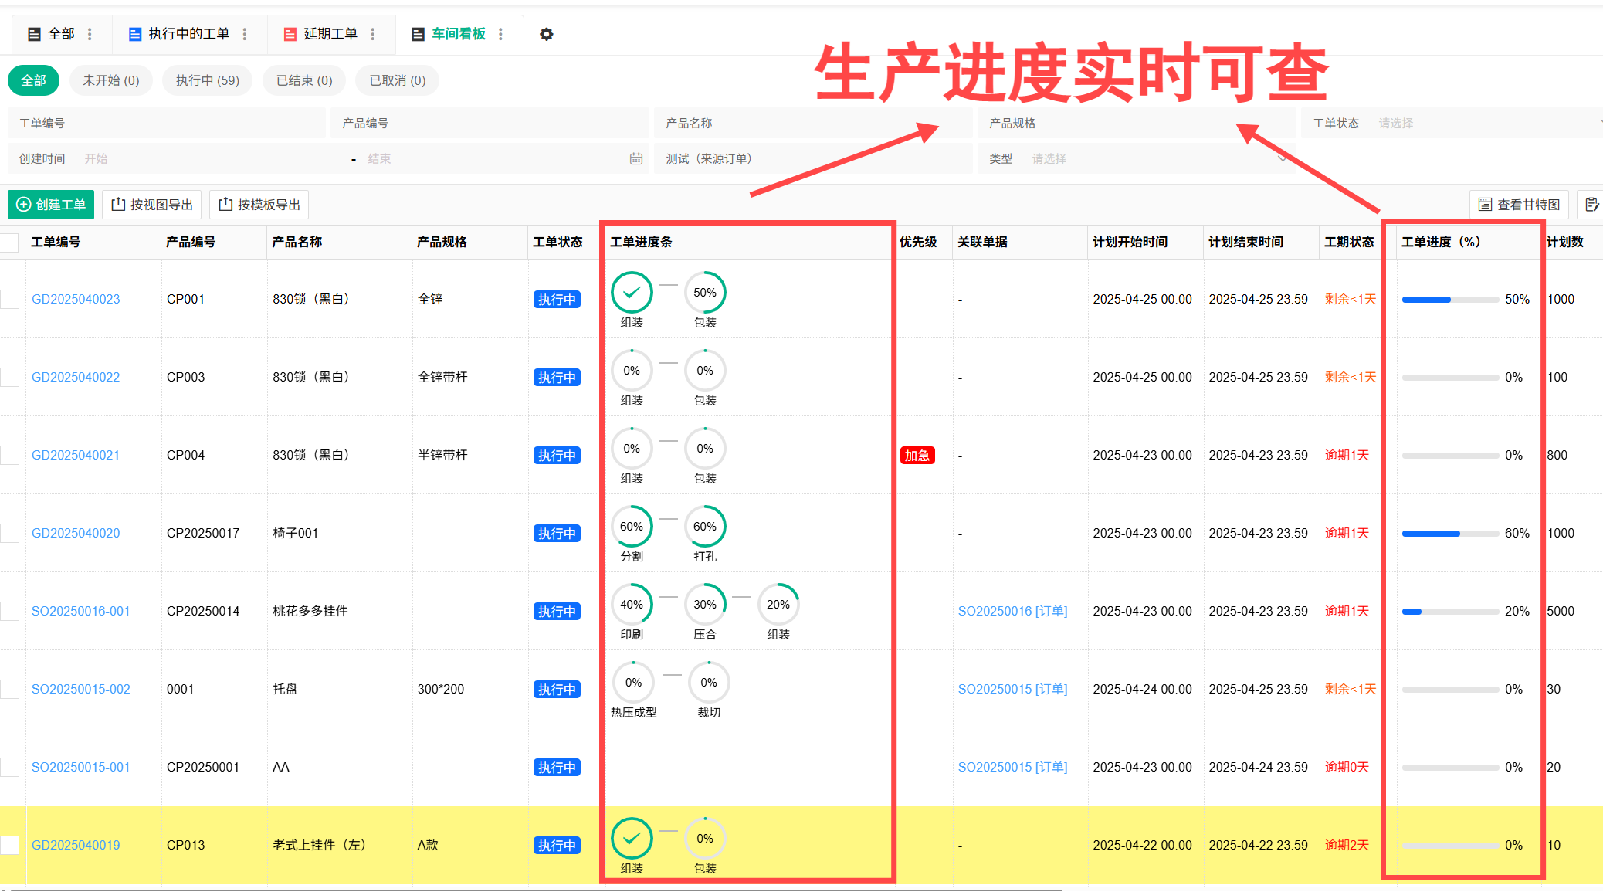
Task: Click the 60% progress bar of GD2025040020
Action: (x=1450, y=533)
